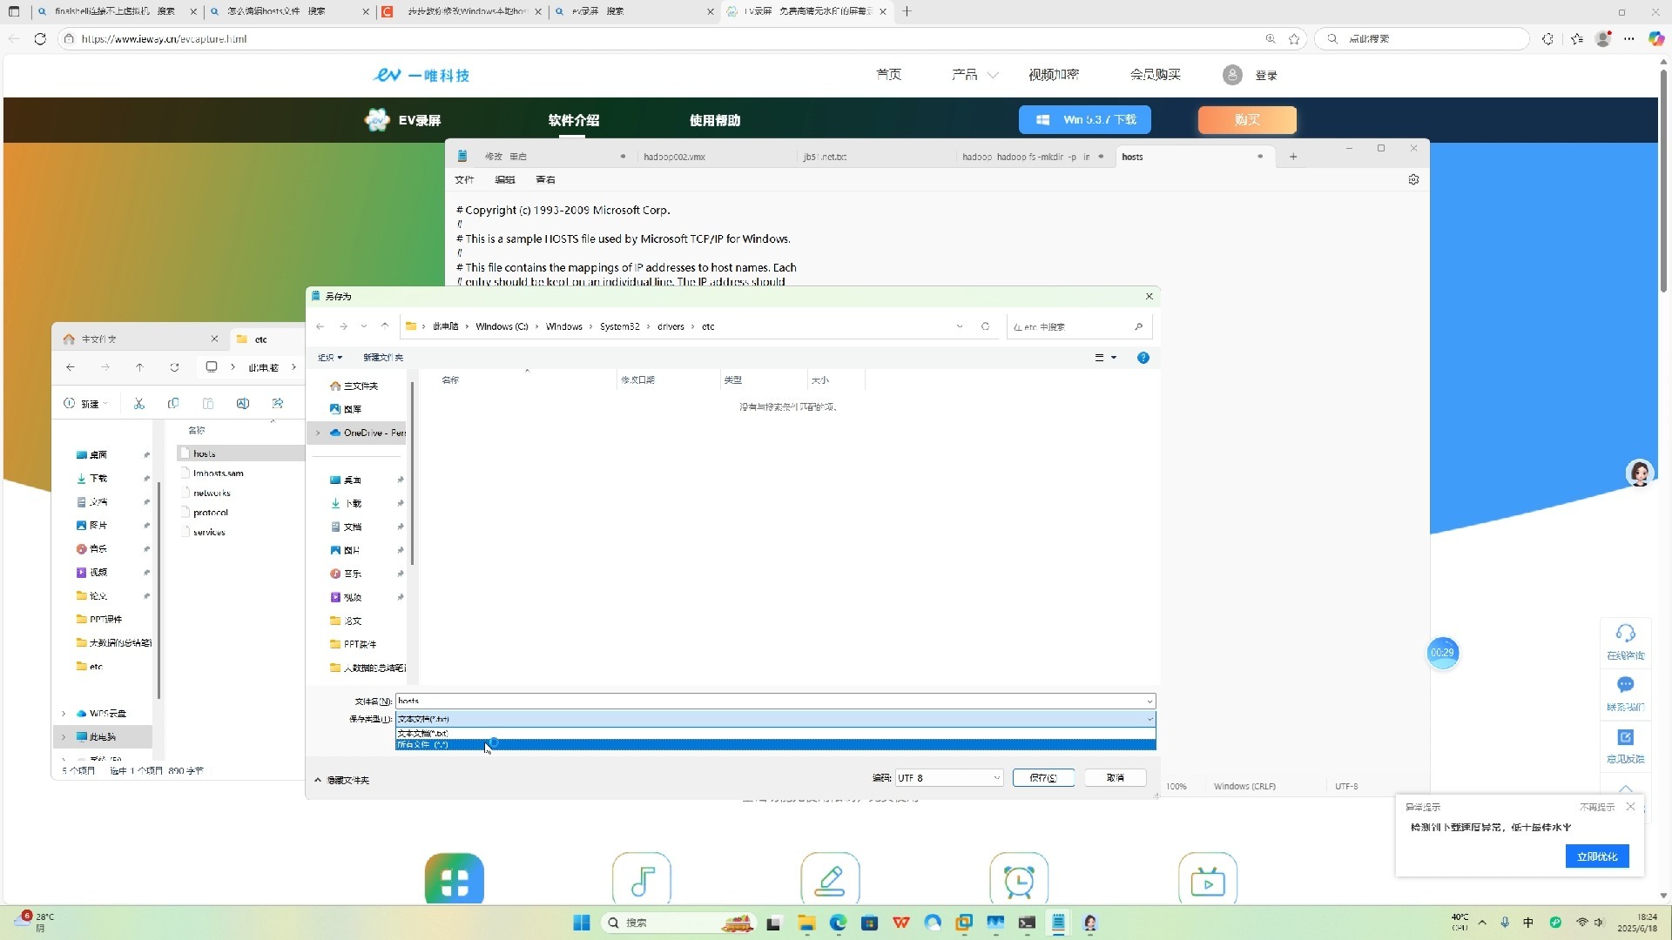
Task: Click the orange 购买 button
Action: point(1247,120)
